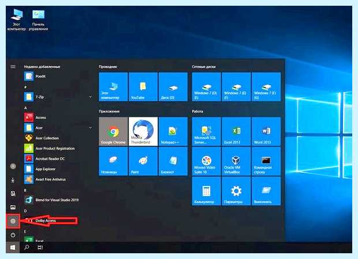Viewport: 358px width, 259px height.
Task: Open the Windows 7 (F) network disk tile
Action: click(x=266, y=87)
